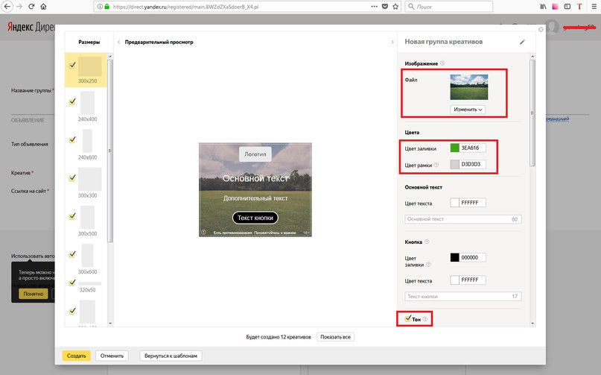The width and height of the screenshot is (601, 375).
Task: Click the help icon beside Изображение
Action: coord(442,63)
